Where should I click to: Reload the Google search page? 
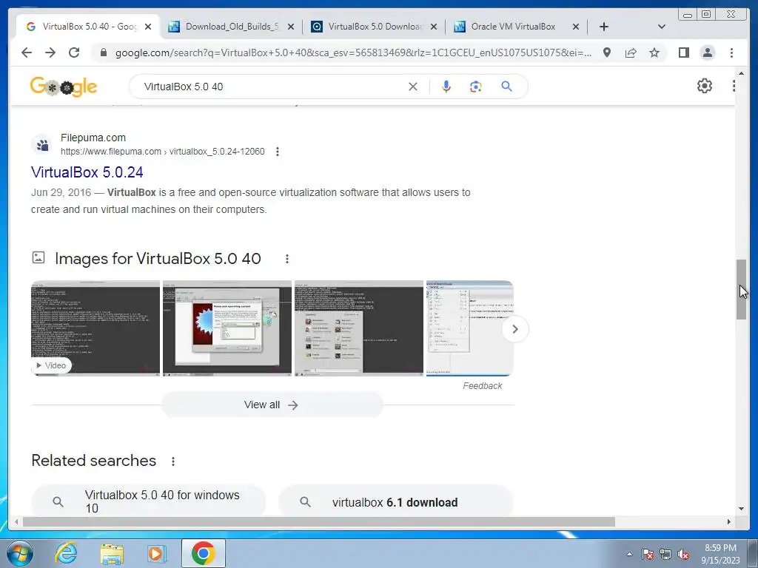point(74,53)
